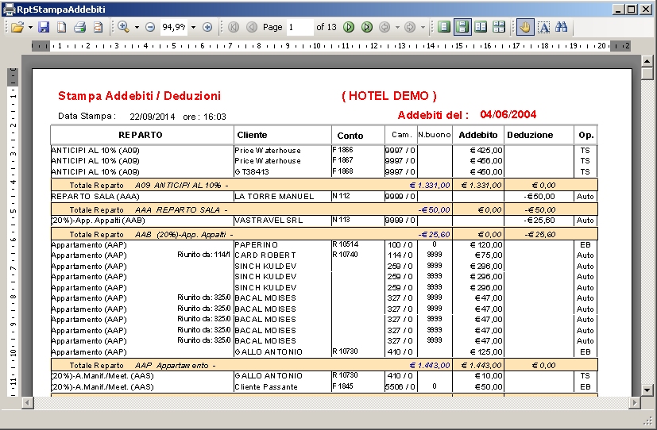Click account number R 10514

346,244
